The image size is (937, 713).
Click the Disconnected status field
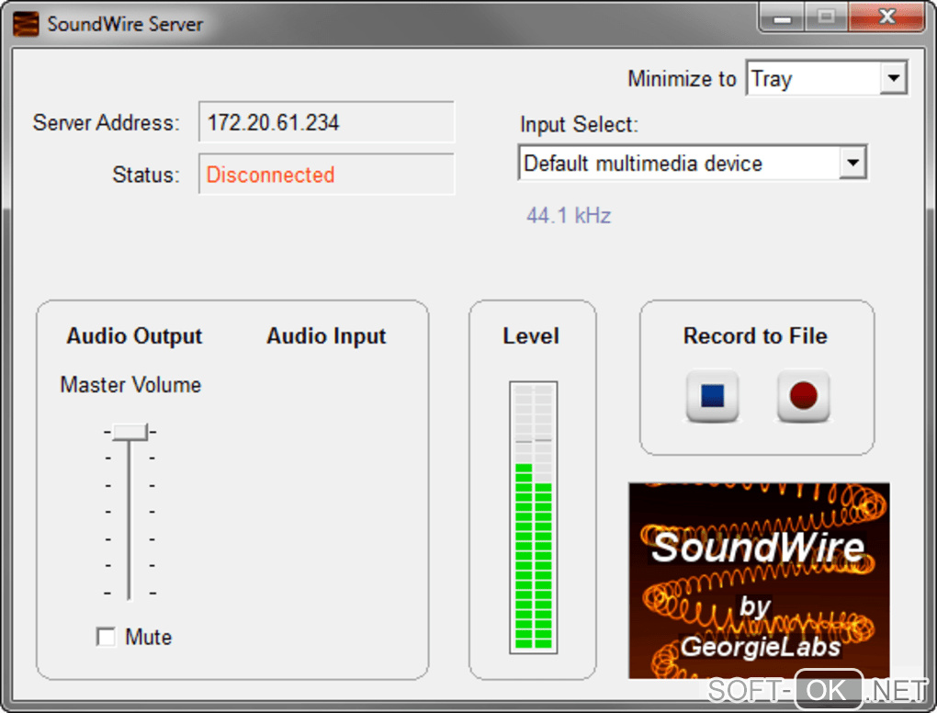point(326,174)
